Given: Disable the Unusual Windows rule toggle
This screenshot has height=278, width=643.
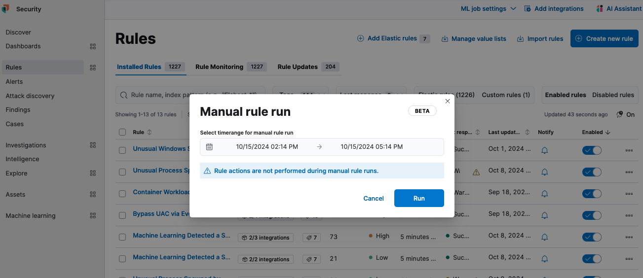Looking at the screenshot, I should click(592, 150).
